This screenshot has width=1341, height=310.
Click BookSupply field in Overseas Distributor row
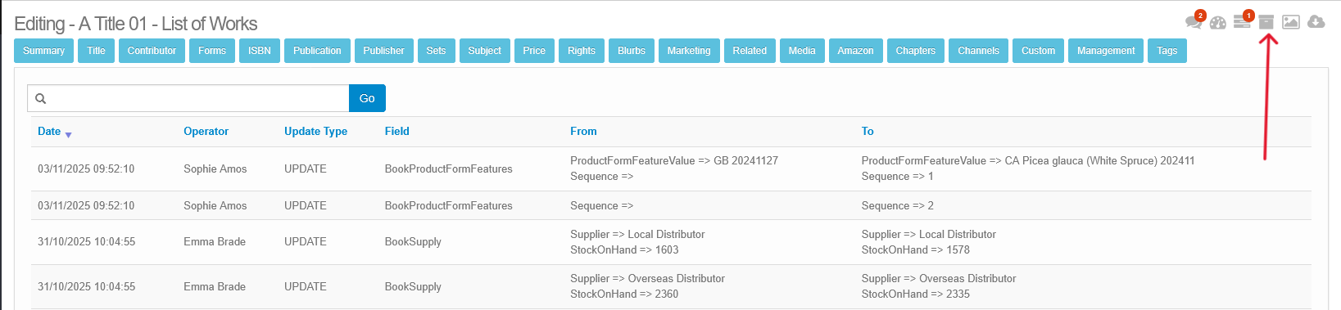pyautogui.click(x=413, y=286)
